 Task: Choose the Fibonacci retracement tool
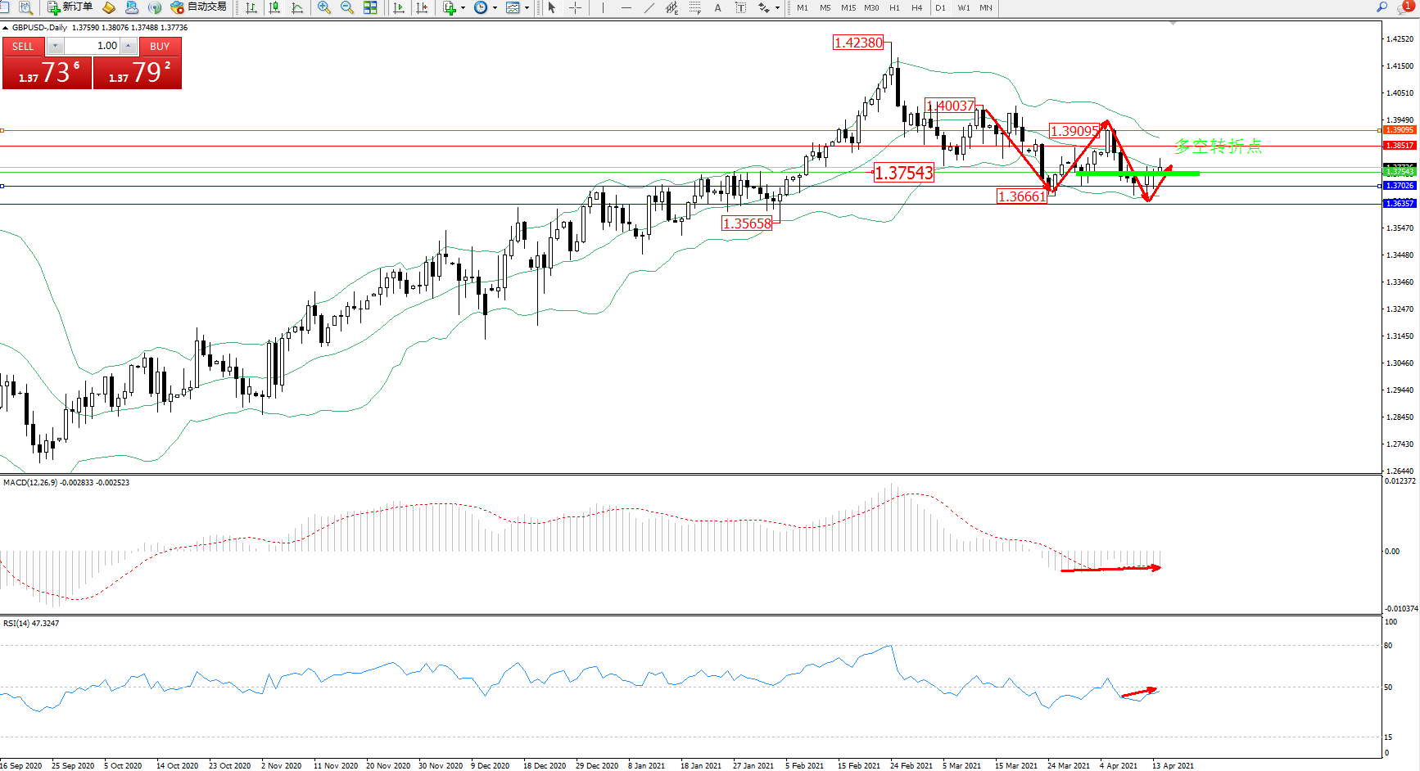(694, 7)
